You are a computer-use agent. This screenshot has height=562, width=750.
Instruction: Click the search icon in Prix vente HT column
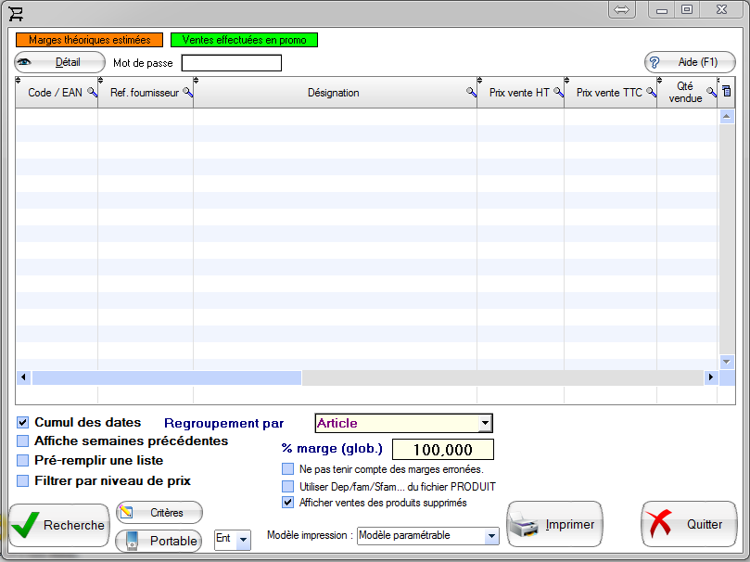tap(558, 93)
